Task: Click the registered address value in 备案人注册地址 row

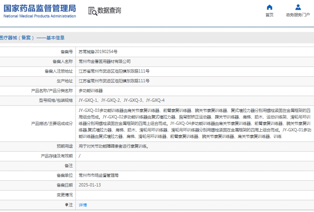Action: coord(114,71)
